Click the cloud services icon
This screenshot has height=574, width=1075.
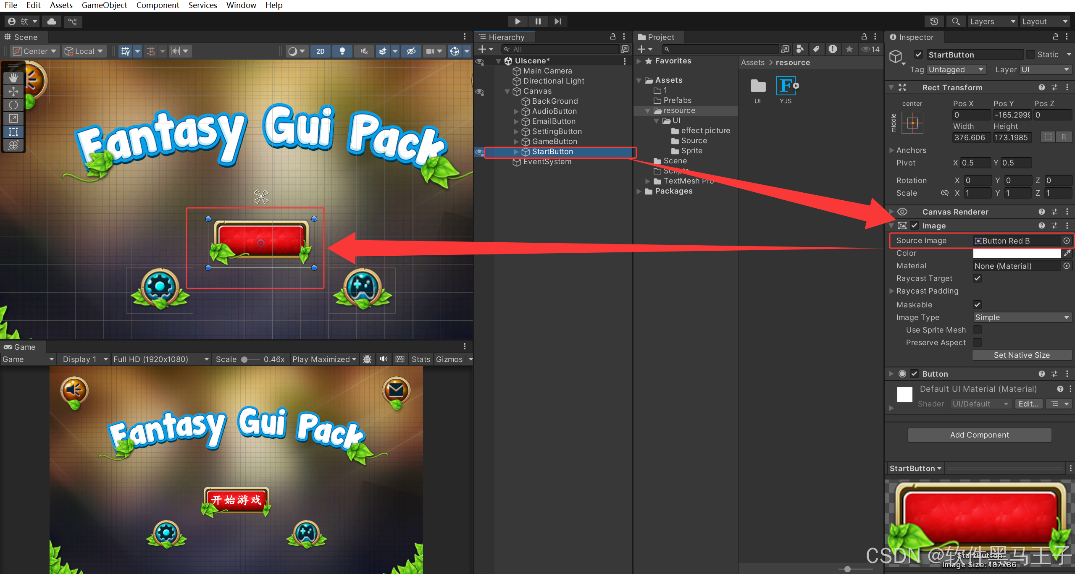[52, 21]
